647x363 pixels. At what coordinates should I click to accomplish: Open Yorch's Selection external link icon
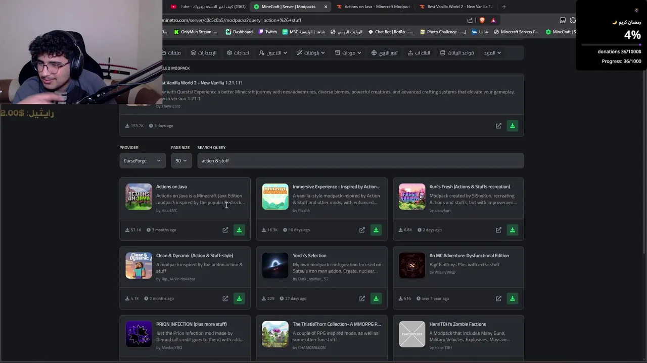(x=362, y=298)
